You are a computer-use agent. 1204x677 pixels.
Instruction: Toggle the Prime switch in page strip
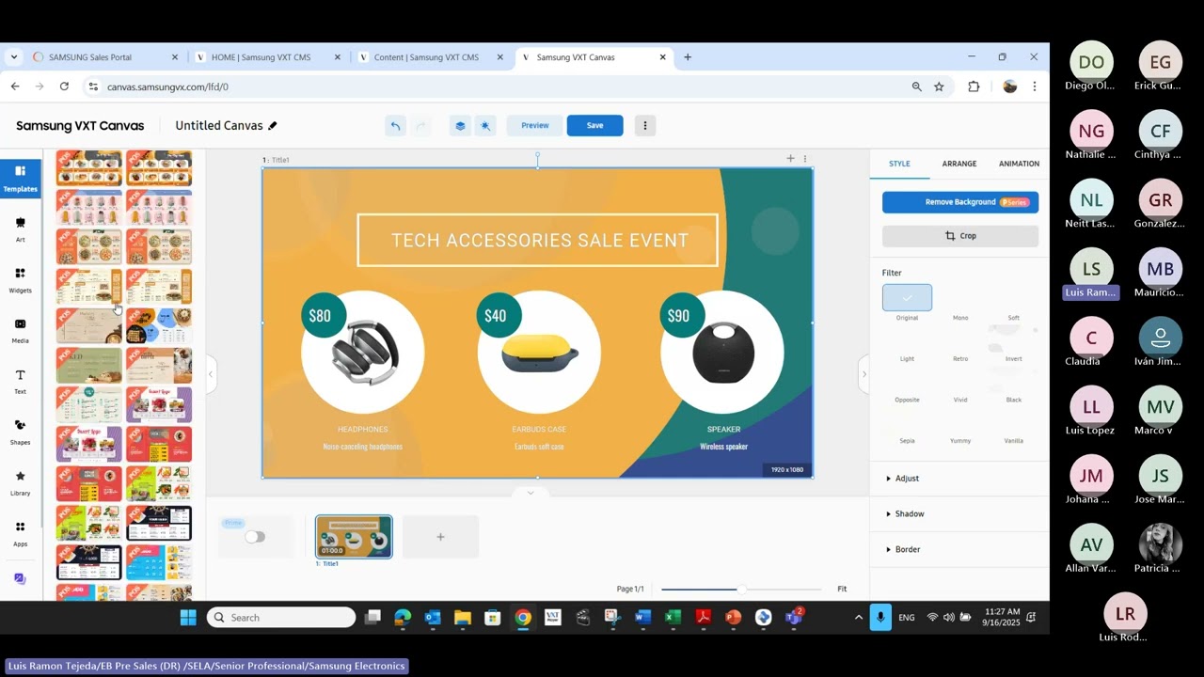(x=255, y=537)
